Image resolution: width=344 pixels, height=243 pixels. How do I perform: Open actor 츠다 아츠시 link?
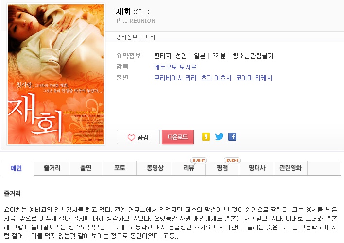216,78
